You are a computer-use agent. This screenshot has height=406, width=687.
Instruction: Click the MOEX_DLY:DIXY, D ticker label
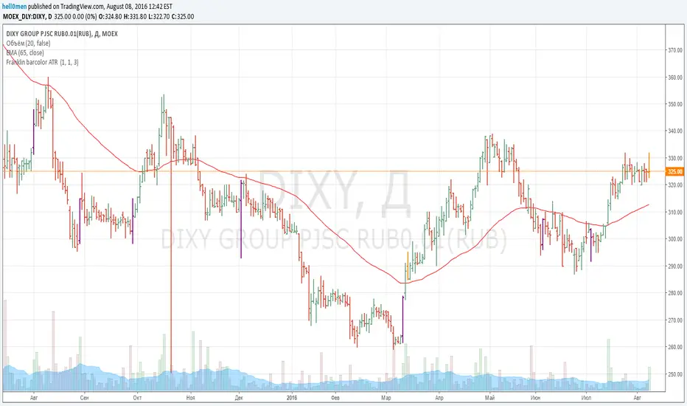(27, 17)
